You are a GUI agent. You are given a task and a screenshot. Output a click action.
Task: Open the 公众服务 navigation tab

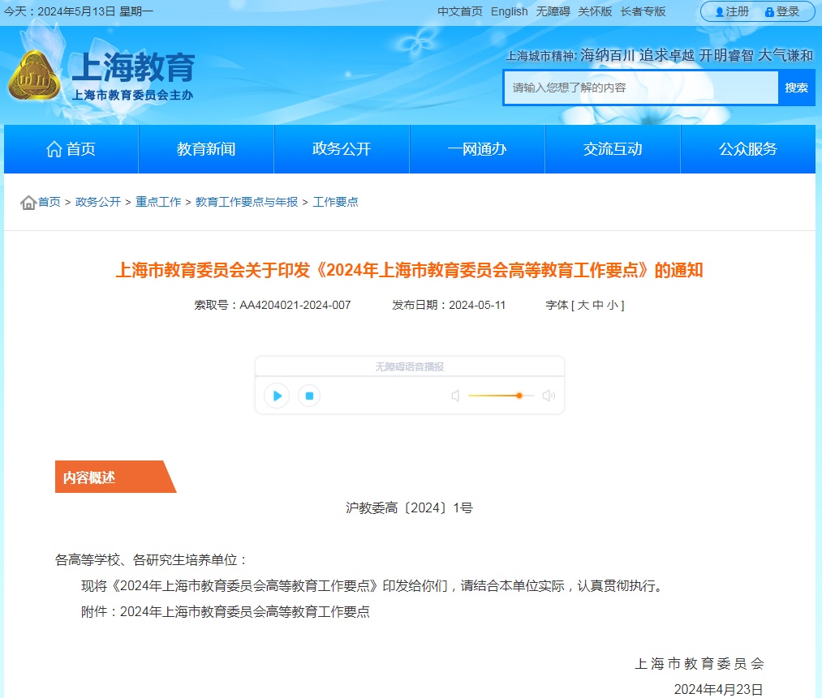tap(748, 149)
